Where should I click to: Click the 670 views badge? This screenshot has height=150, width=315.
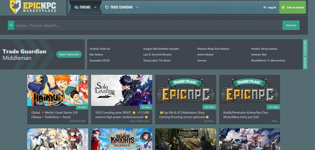click(x=209, y=107)
